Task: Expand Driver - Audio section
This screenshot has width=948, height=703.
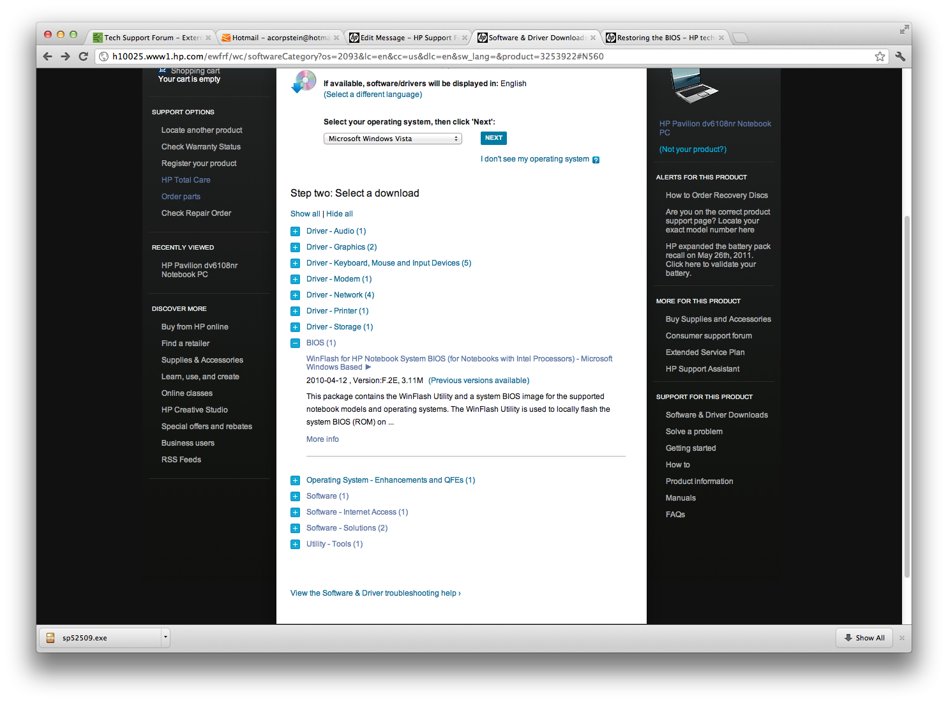Action: [x=295, y=231]
